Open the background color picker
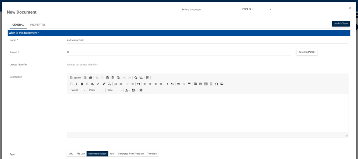358x159 pixels. [134, 90]
